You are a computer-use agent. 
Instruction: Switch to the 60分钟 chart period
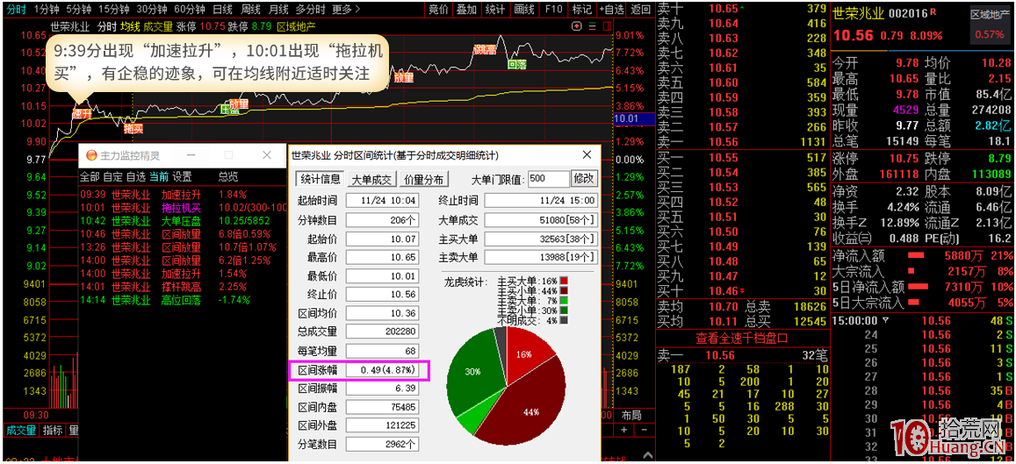191,9
